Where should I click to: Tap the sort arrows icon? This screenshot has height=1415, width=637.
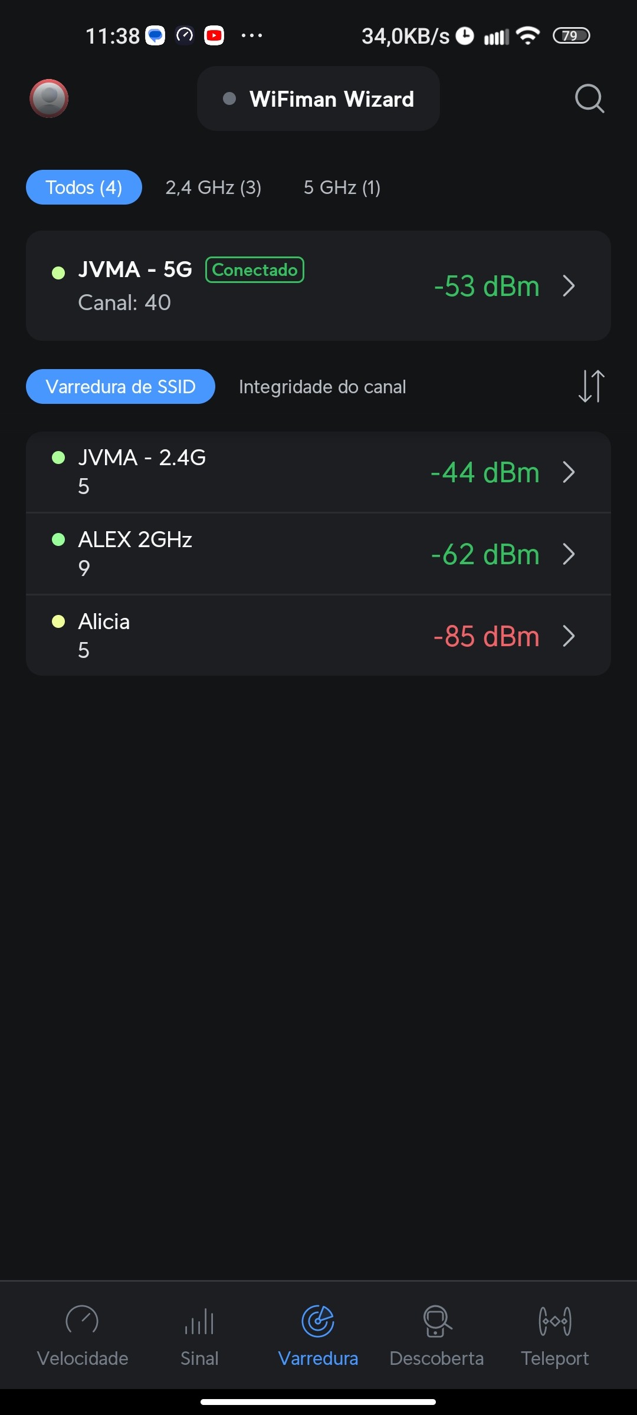coord(591,386)
